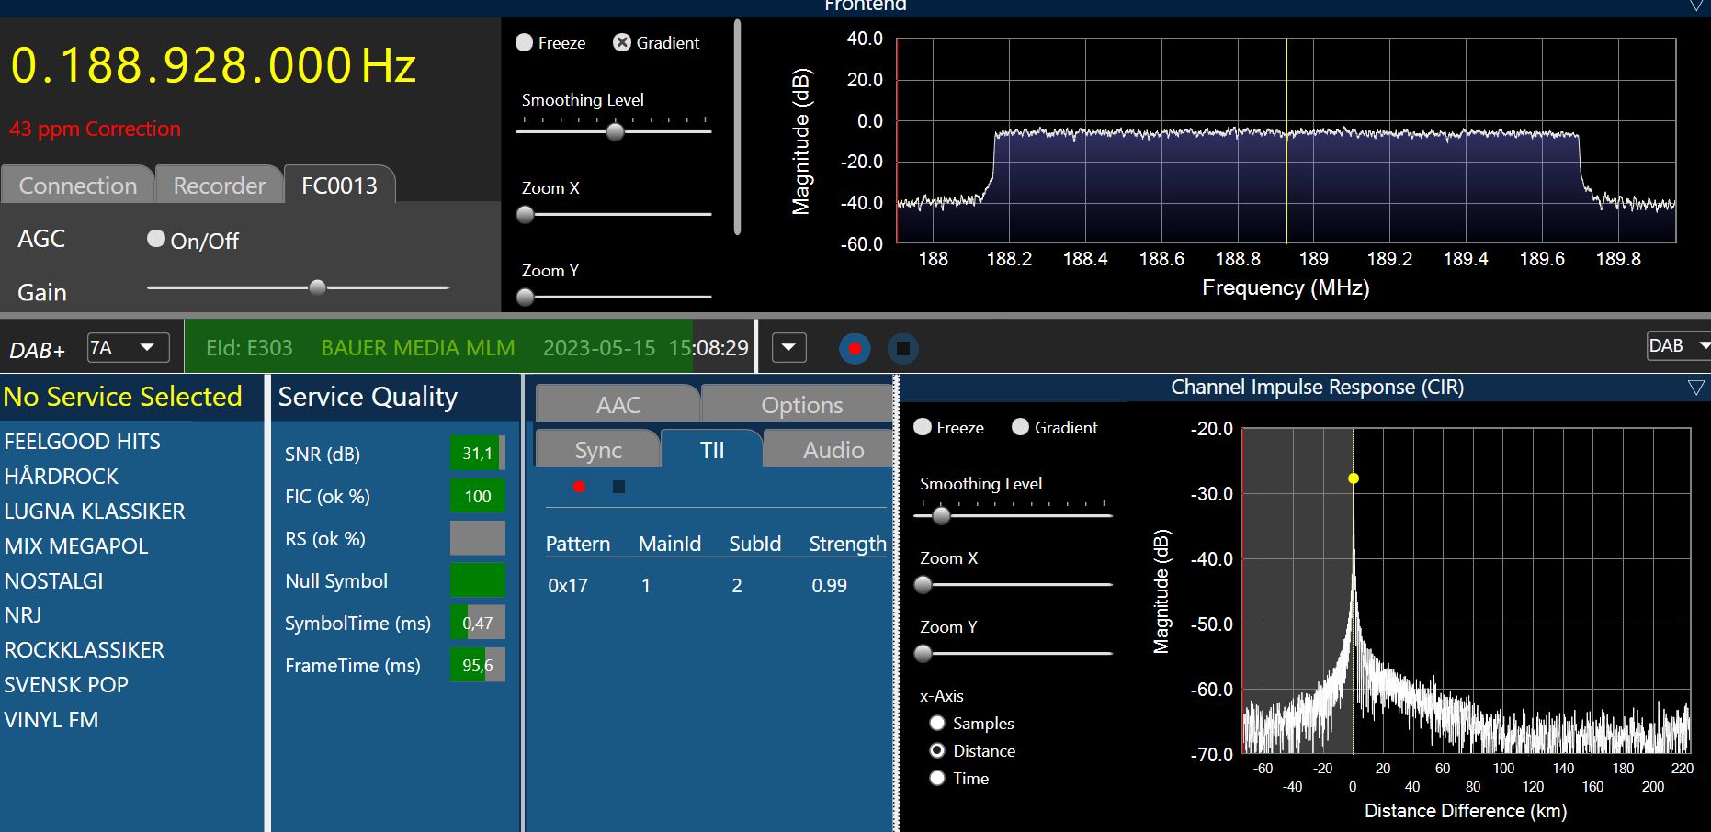Select the FEELGOOD HITS service
The image size is (1711, 832).
83,442
